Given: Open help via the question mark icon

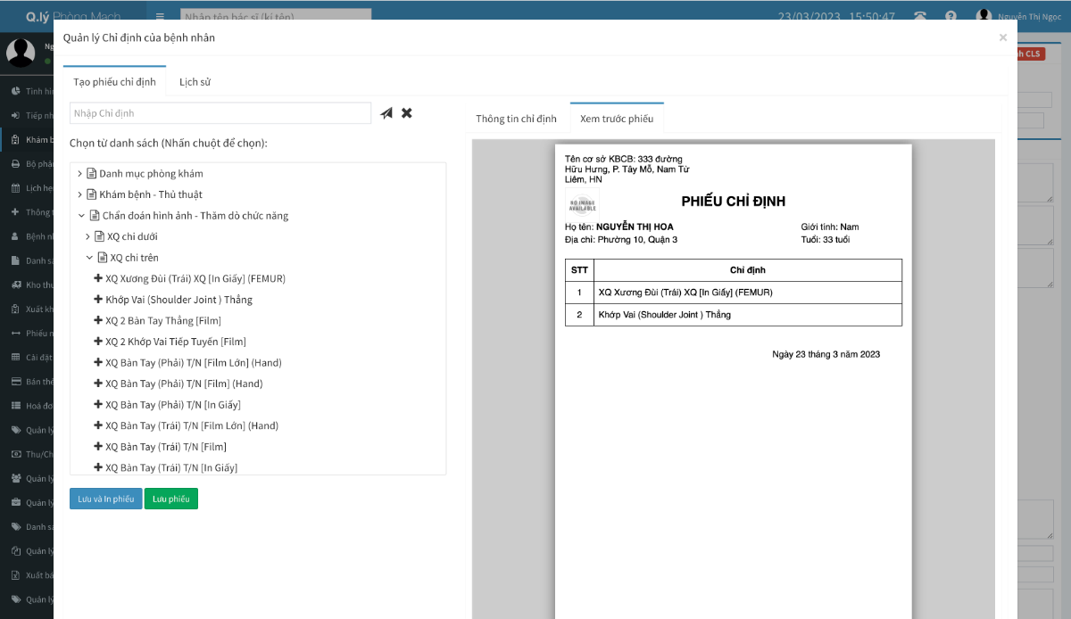Looking at the screenshot, I should [950, 15].
